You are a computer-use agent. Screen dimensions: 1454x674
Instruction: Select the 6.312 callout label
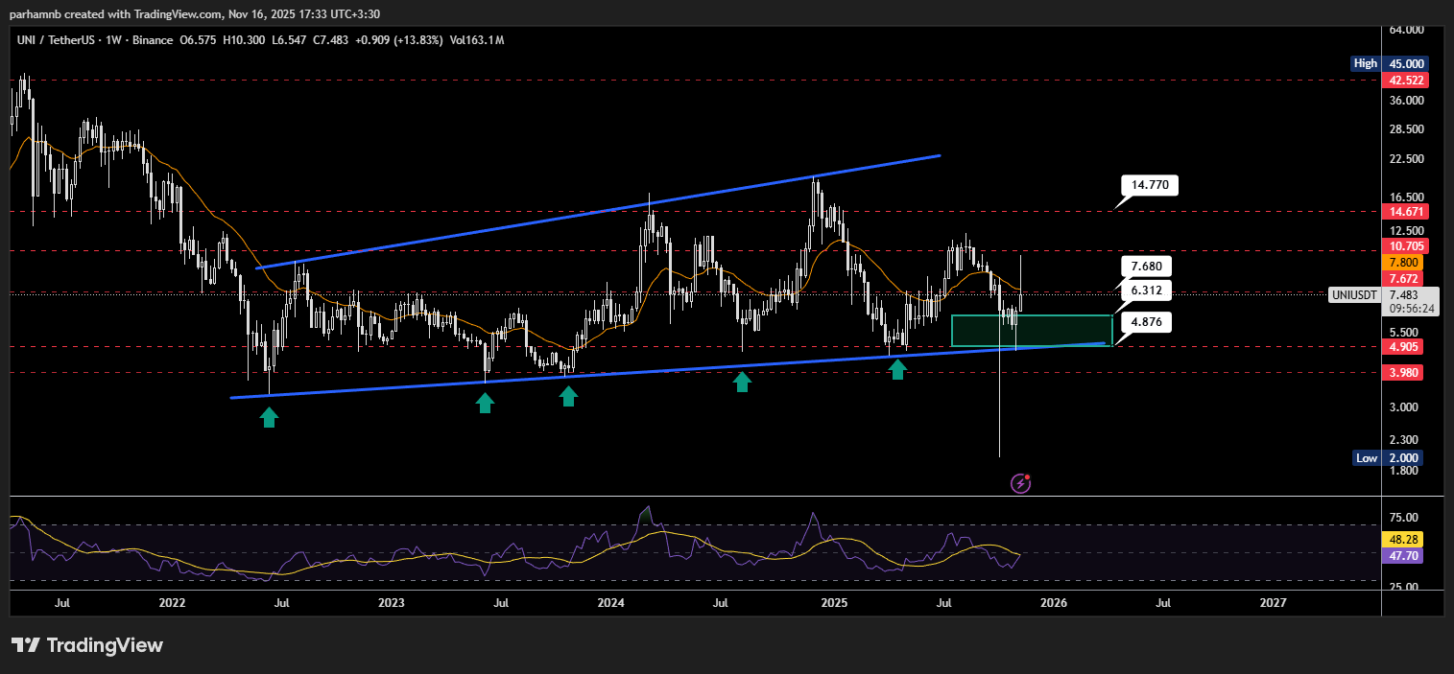tap(1146, 290)
